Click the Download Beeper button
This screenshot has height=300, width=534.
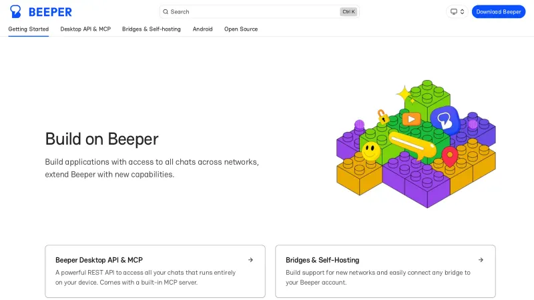tap(498, 11)
